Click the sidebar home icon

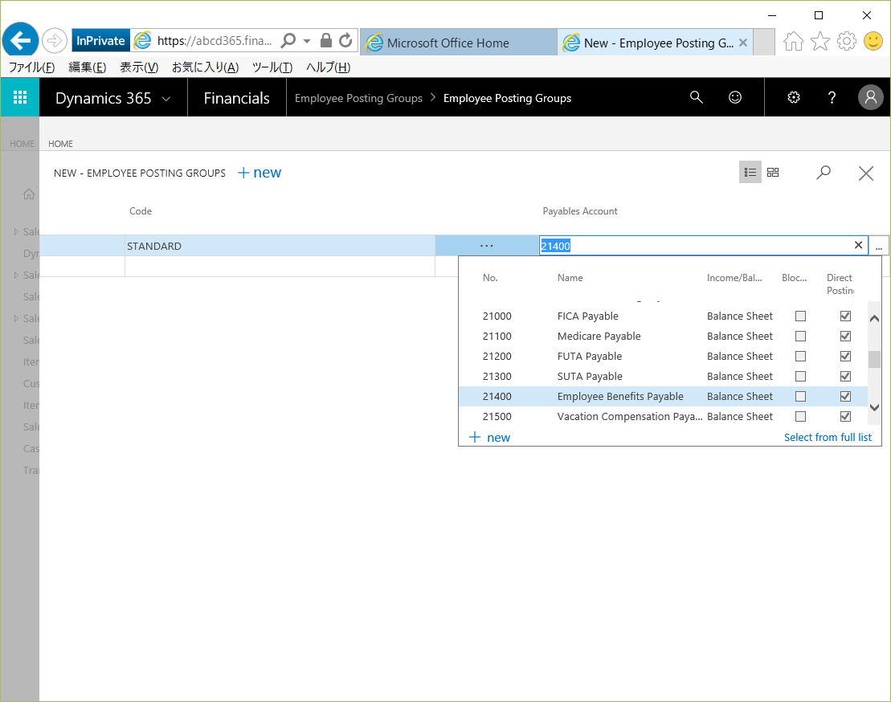(29, 194)
